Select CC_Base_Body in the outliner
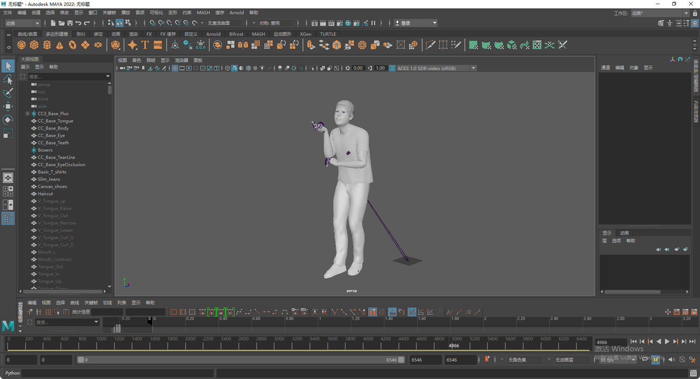 tap(53, 128)
